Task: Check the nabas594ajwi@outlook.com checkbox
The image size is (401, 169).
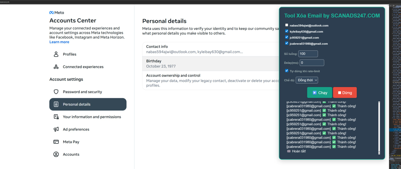Action: pyautogui.click(x=287, y=25)
